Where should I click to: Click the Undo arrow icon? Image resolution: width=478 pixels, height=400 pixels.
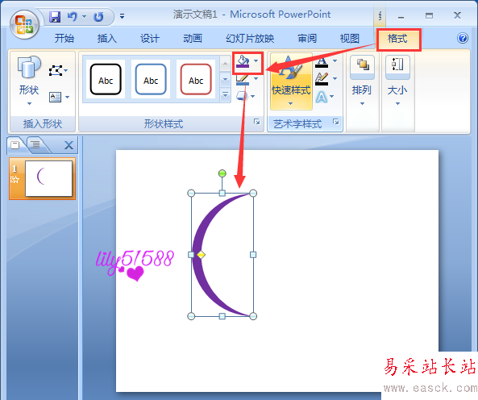tap(73, 16)
